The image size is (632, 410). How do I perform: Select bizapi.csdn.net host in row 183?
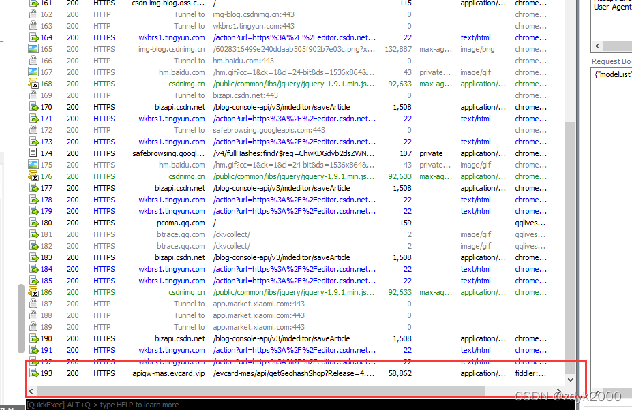180,257
